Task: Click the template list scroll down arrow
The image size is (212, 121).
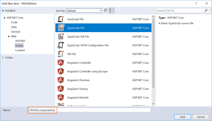Action: coord(153,104)
